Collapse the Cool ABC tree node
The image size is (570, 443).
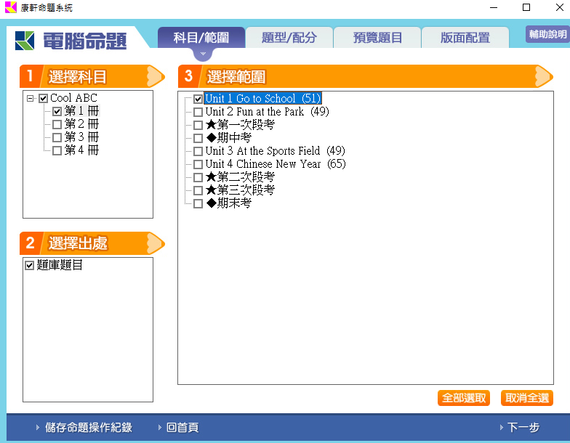pyautogui.click(x=30, y=99)
